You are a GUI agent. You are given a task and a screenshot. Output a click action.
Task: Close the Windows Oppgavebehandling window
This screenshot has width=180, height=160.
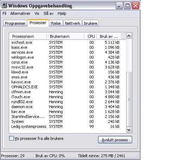(136, 6)
